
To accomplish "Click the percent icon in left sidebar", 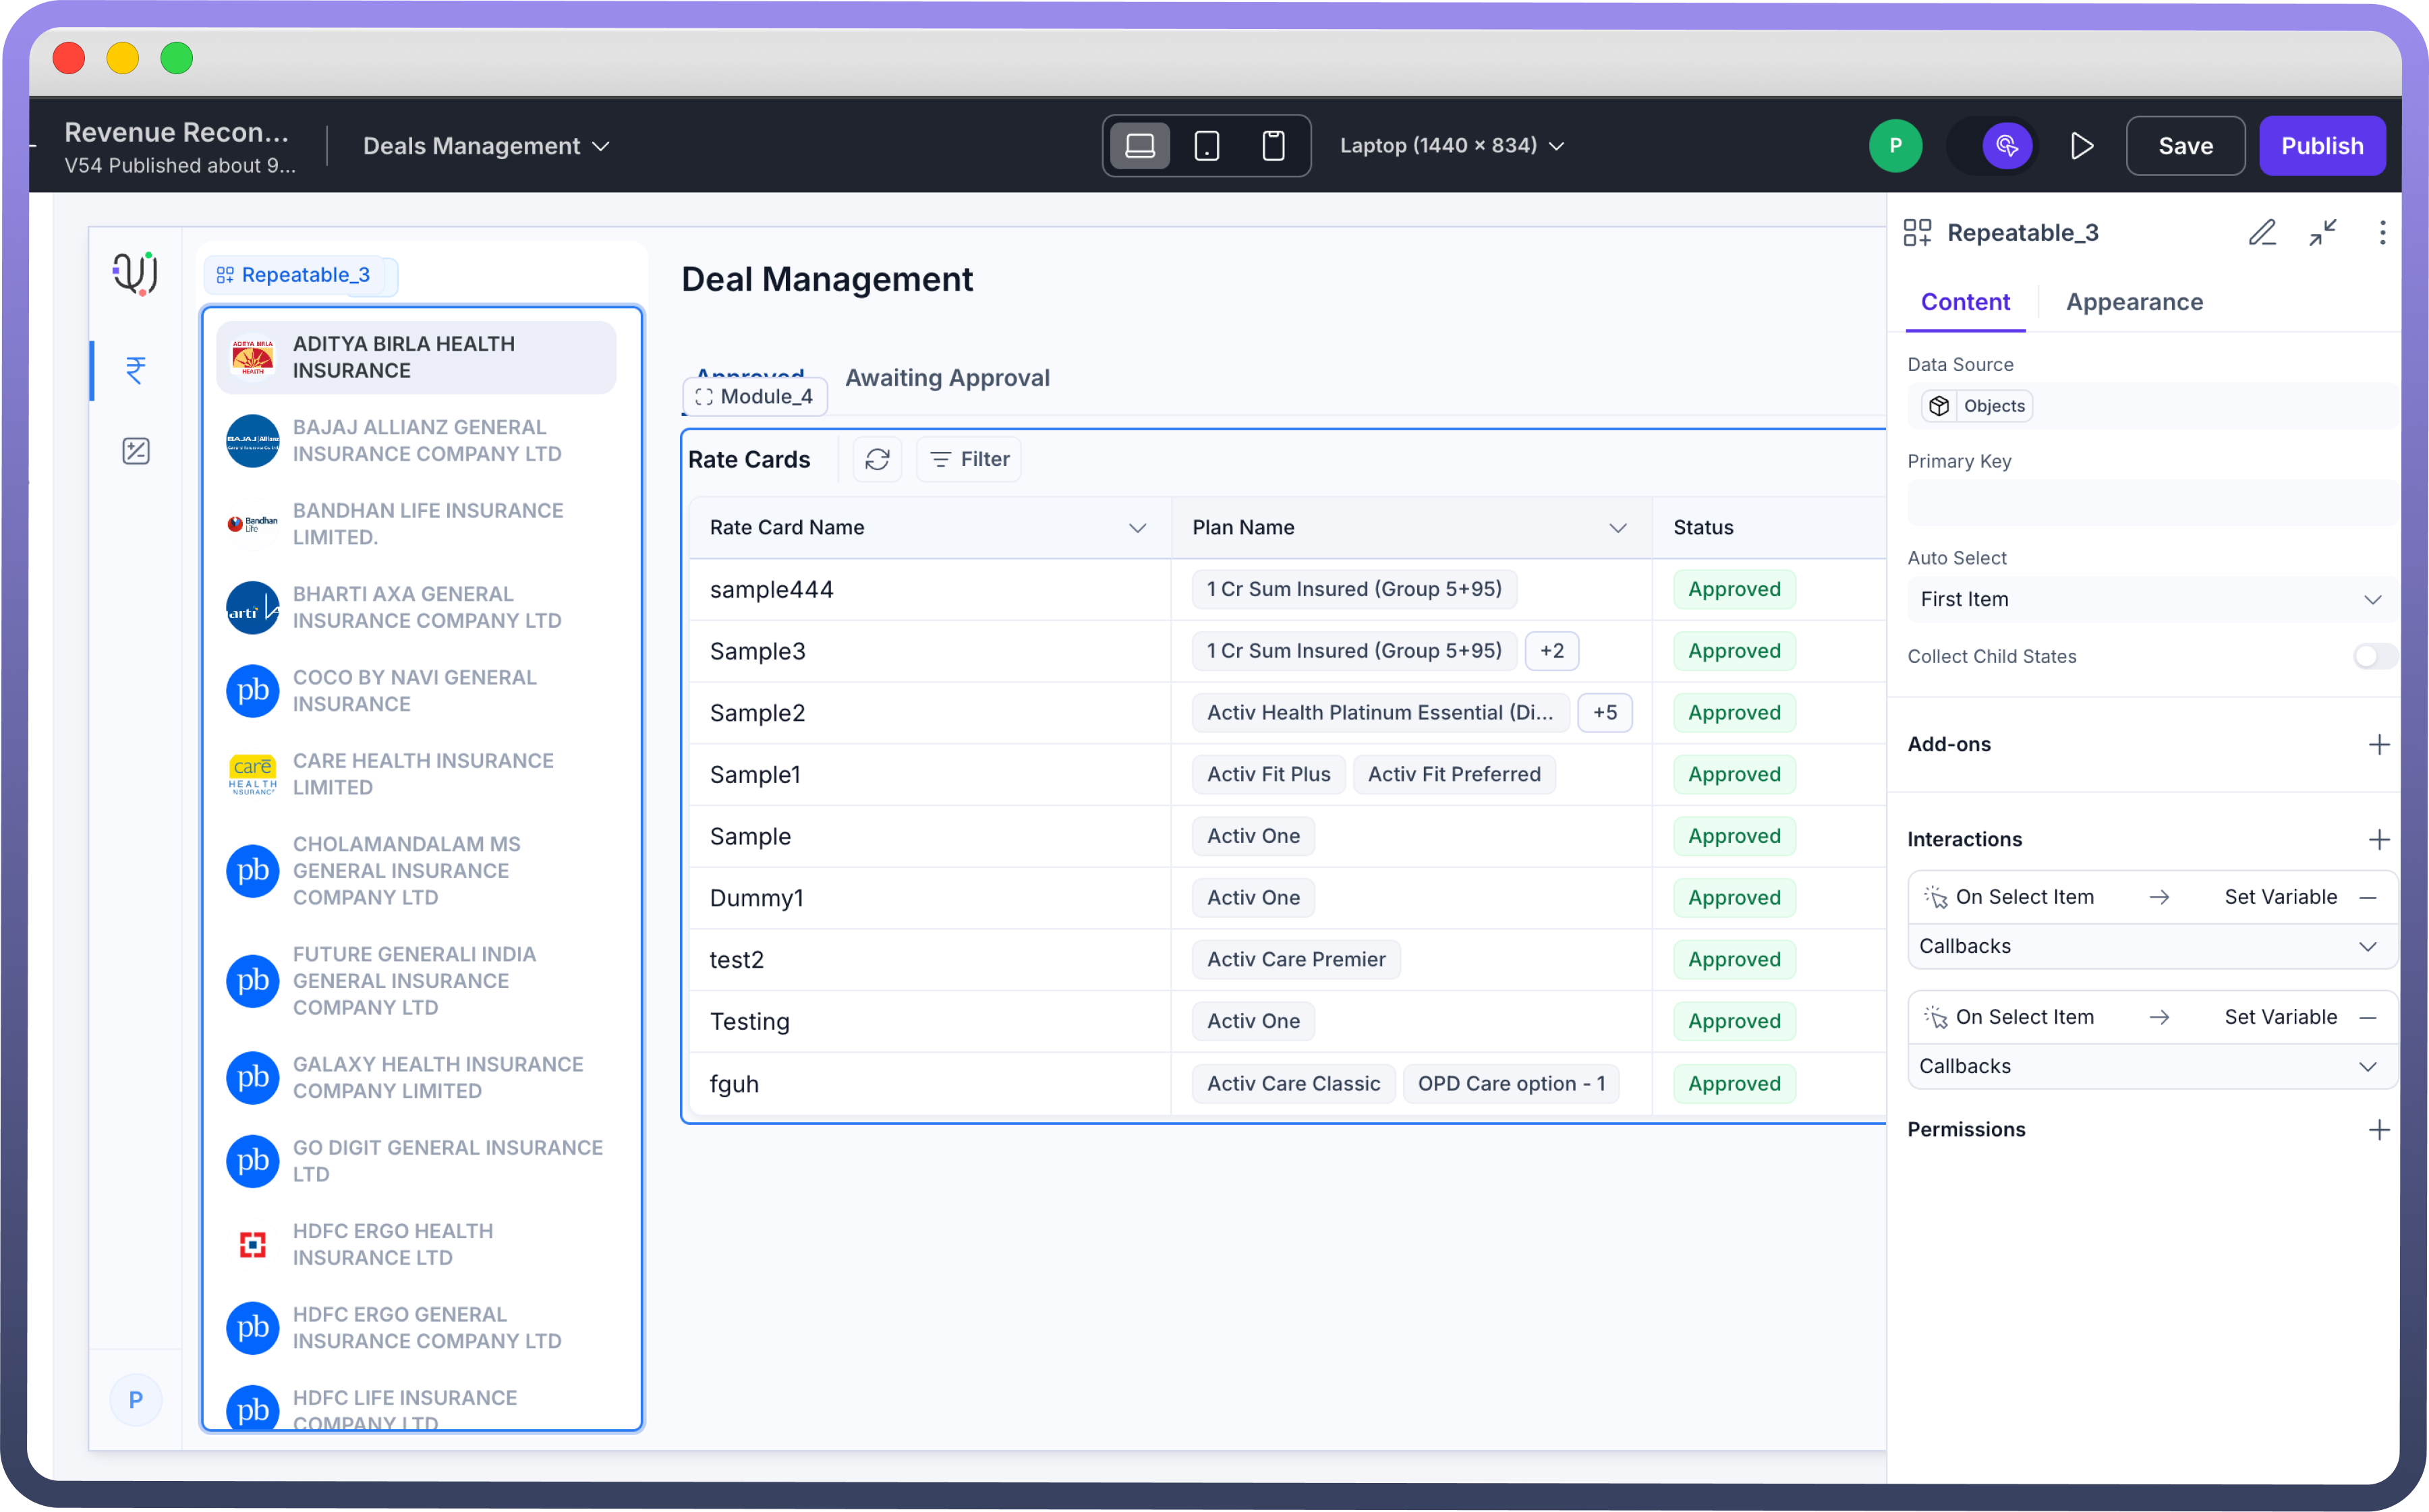I will point(136,451).
